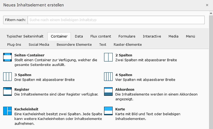
Task: Switch to the Typischer Seiteninhalt tab
Action: tap(23, 36)
